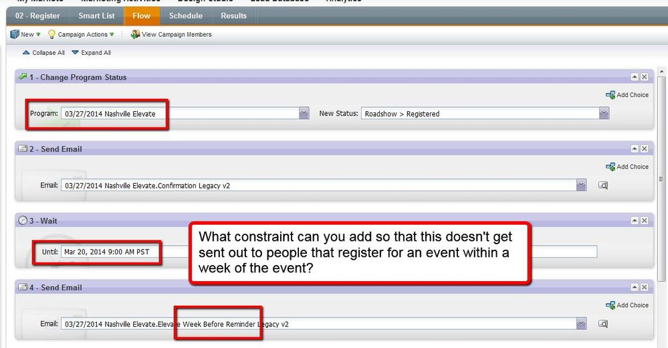Switch to the Smart List tab
The height and width of the screenshot is (348, 668).
coord(96,15)
